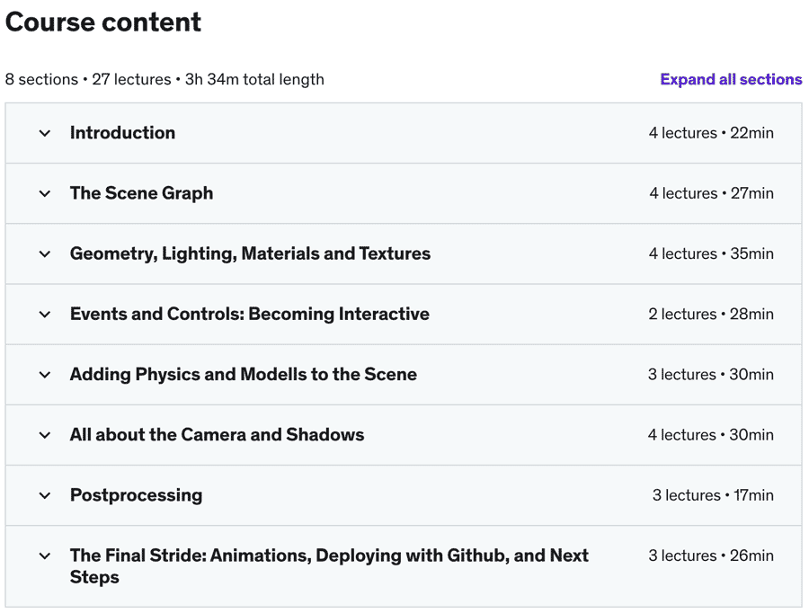The image size is (809, 613).
Task: Expand The Scene Graph section heading
Action: coord(141,193)
